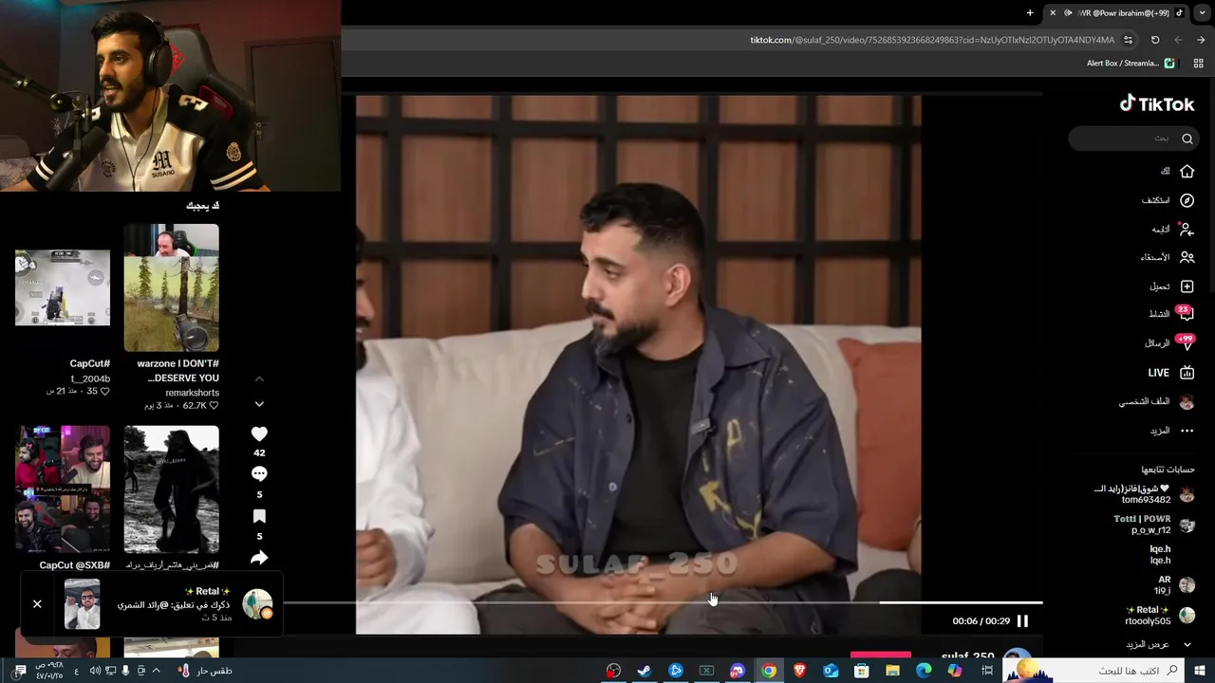Viewport: 1215px width, 683px height.
Task: Open followed account tom693482
Action: click(1145, 494)
